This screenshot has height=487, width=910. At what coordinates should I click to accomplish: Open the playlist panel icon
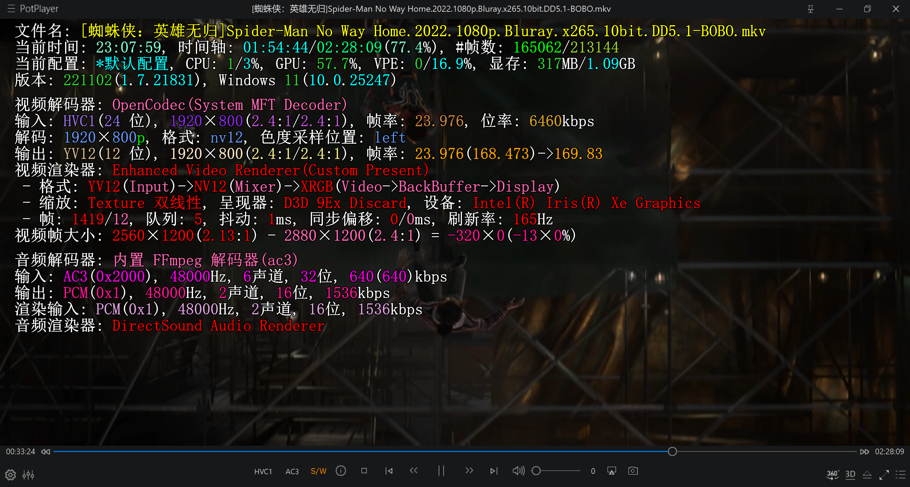point(900,475)
